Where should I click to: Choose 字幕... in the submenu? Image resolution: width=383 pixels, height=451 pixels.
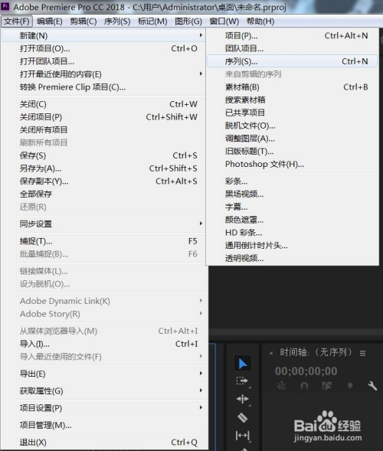(x=292, y=207)
